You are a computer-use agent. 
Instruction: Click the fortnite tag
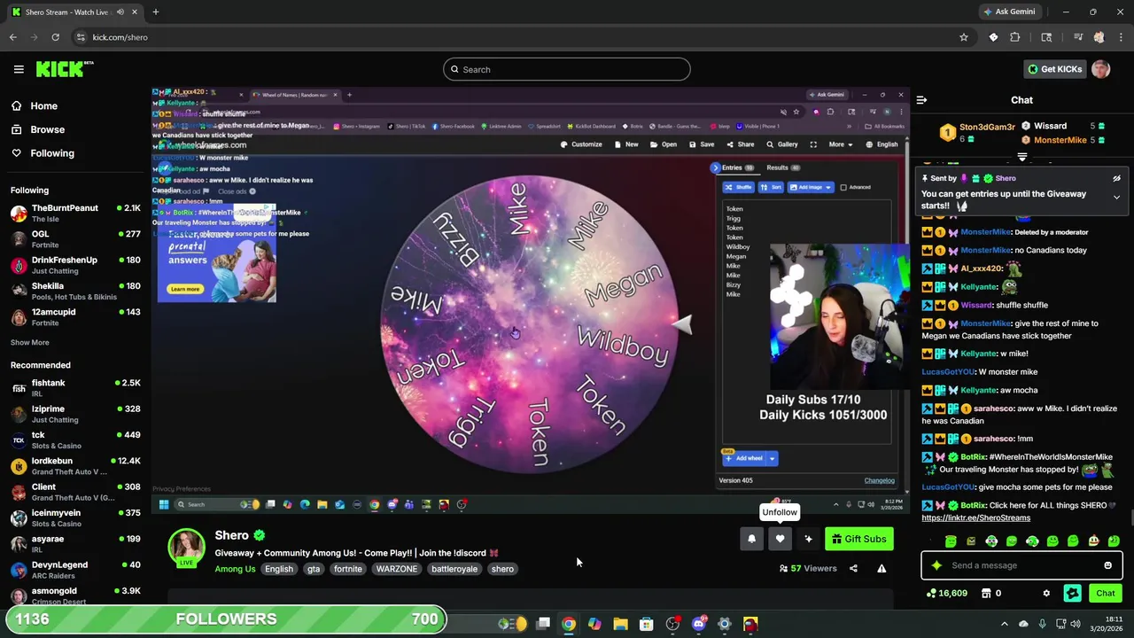click(x=347, y=569)
